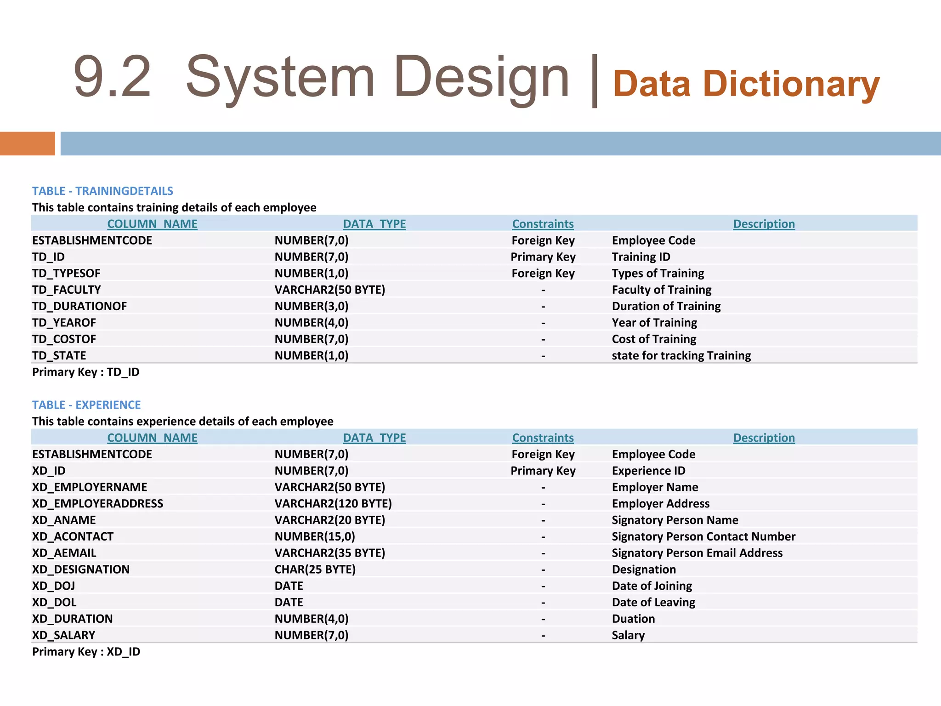Click 'VARCHAR2(20 BYTE)' data type cell
Screen dimensions: 941x706
(x=330, y=520)
